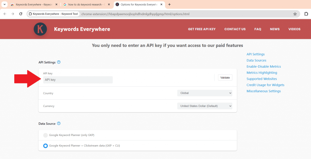Jump to Enable-Disable Metrics link

tap(264, 67)
